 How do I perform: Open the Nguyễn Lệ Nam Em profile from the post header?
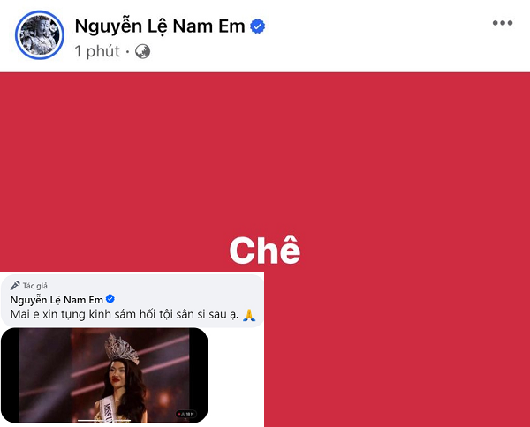coord(160,26)
